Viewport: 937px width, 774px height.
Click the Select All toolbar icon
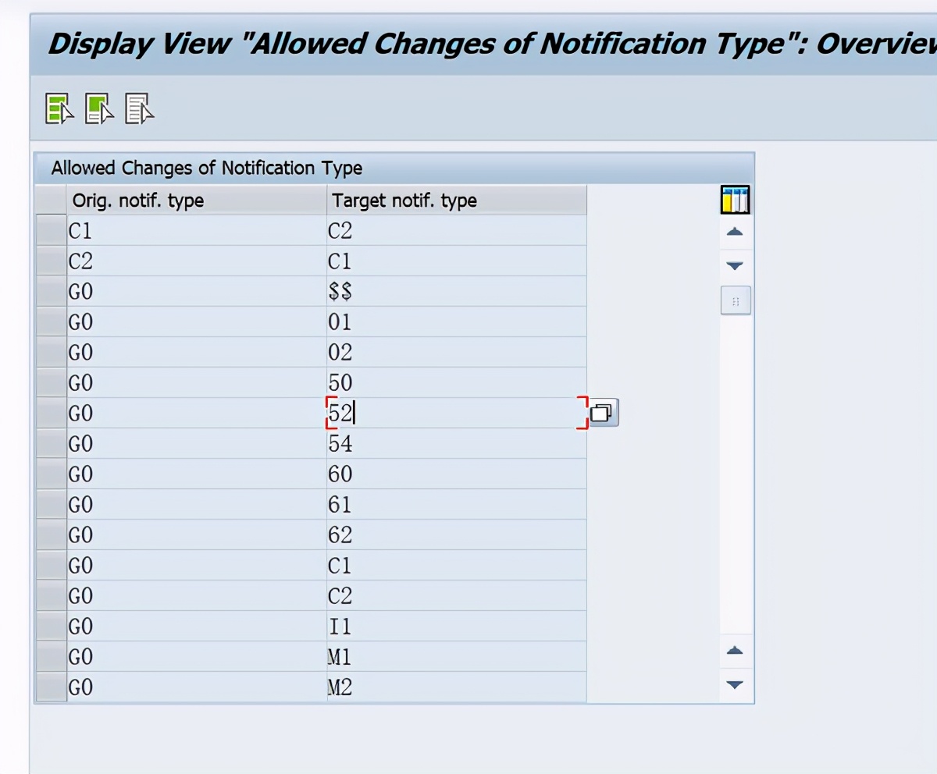tap(59, 108)
